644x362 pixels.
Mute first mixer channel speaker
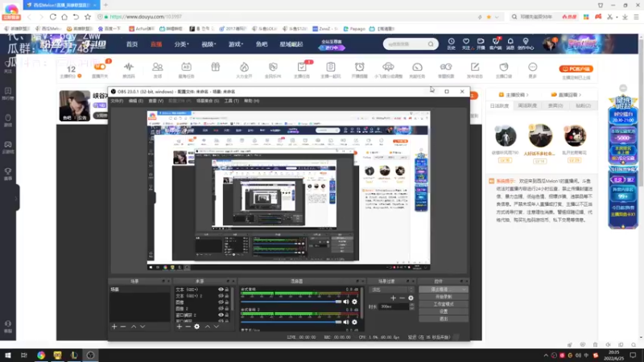(346, 302)
